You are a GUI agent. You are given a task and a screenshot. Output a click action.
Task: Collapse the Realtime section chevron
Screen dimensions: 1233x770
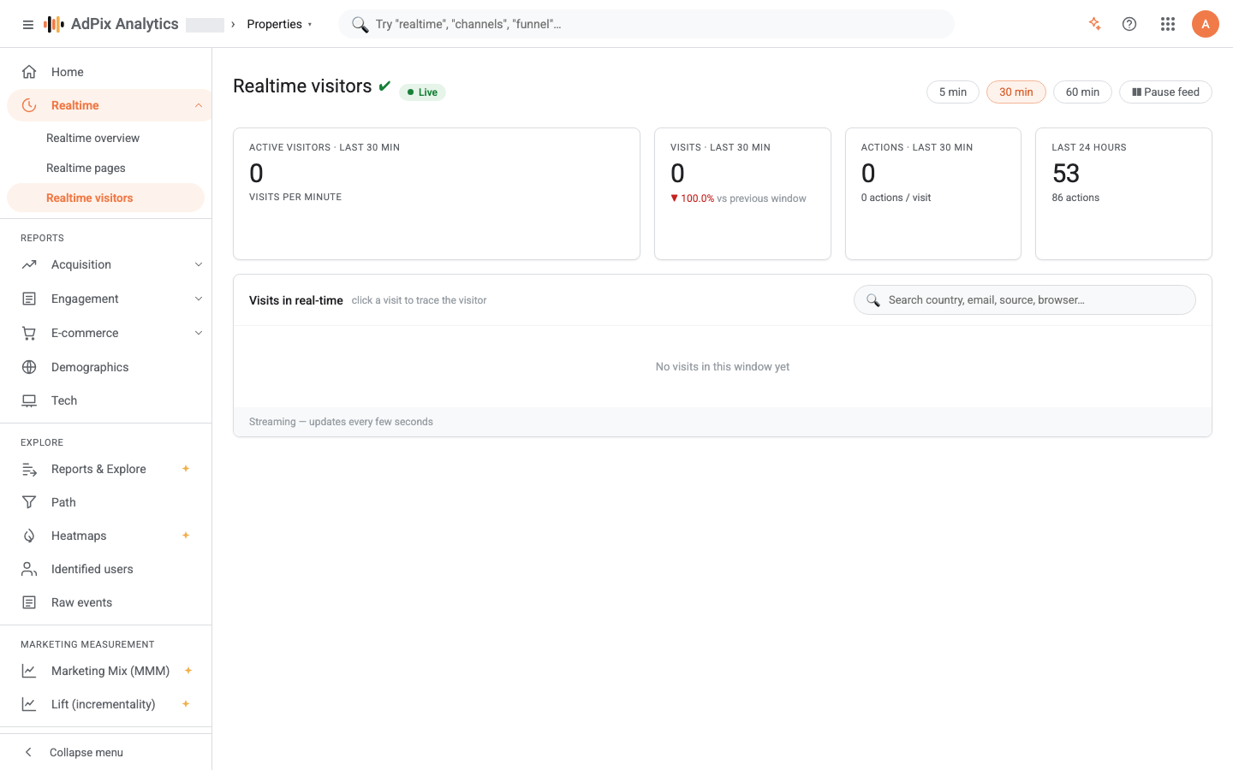199,105
